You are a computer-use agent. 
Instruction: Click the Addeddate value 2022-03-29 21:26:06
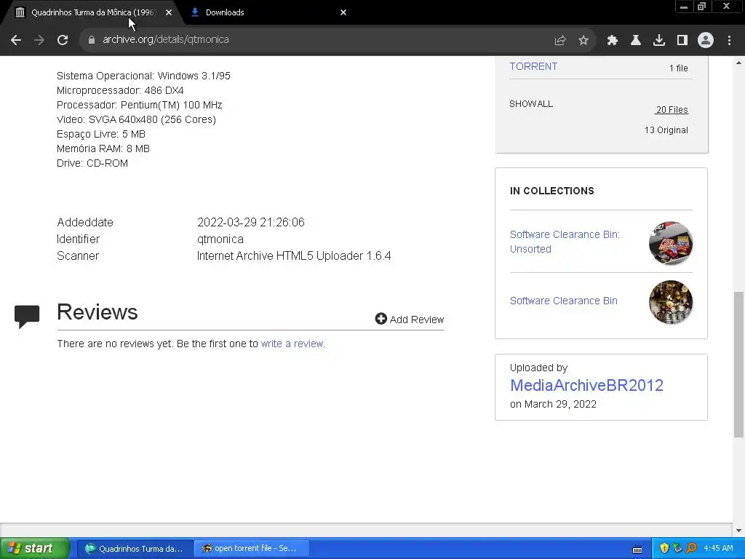coord(251,223)
